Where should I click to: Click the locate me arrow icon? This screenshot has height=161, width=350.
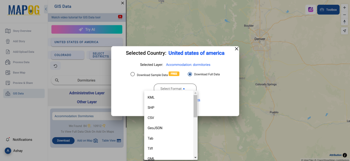[x=345, y=31]
